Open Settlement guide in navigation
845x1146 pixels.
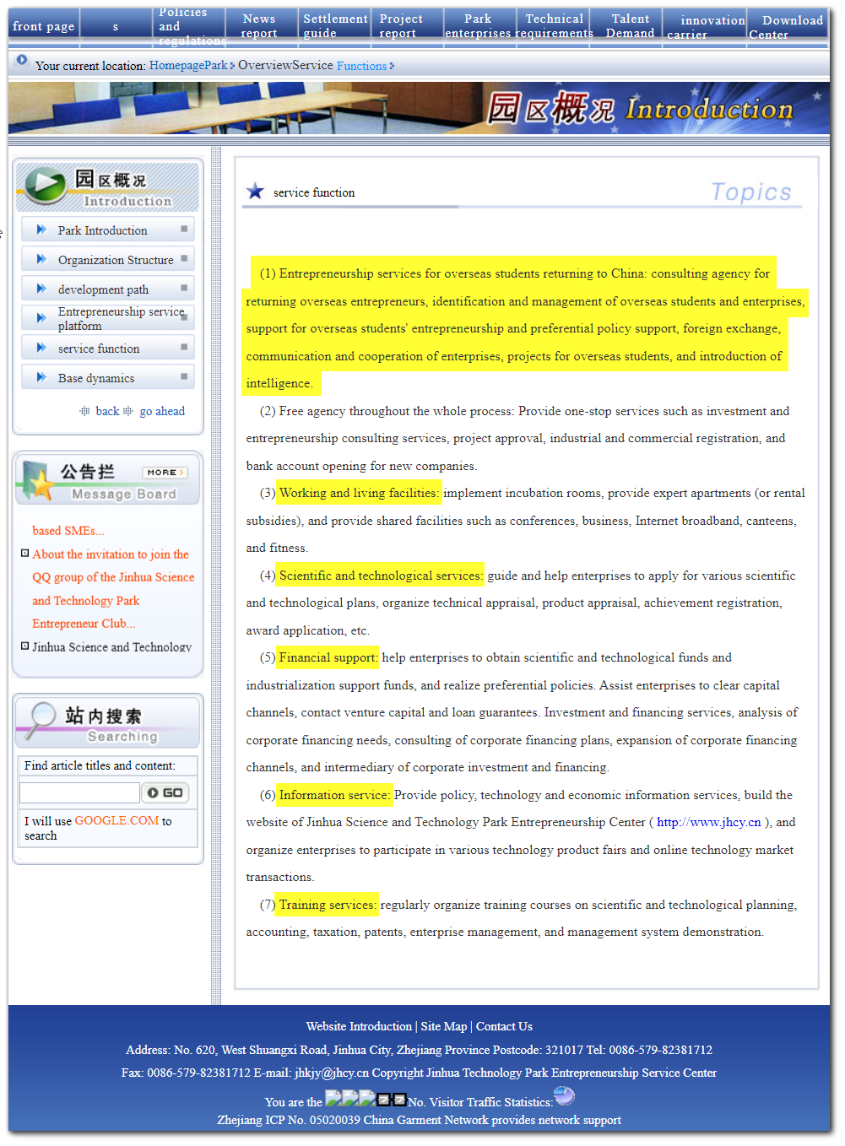(335, 26)
